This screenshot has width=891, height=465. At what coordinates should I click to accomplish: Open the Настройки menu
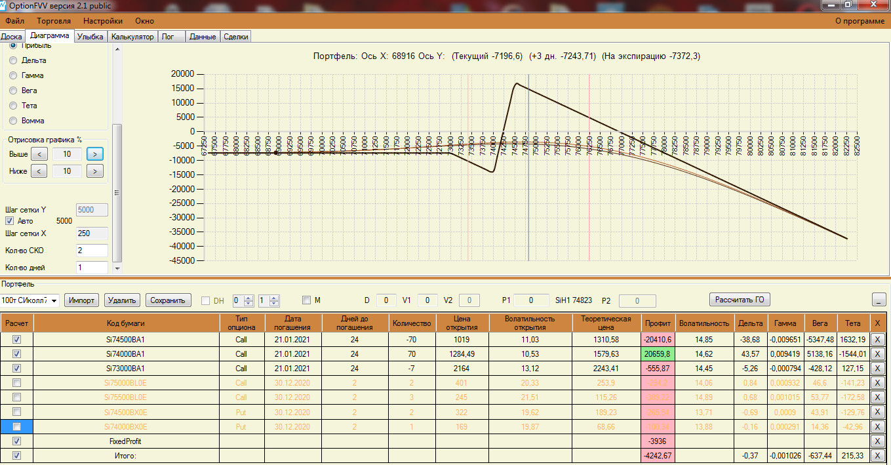tap(103, 21)
